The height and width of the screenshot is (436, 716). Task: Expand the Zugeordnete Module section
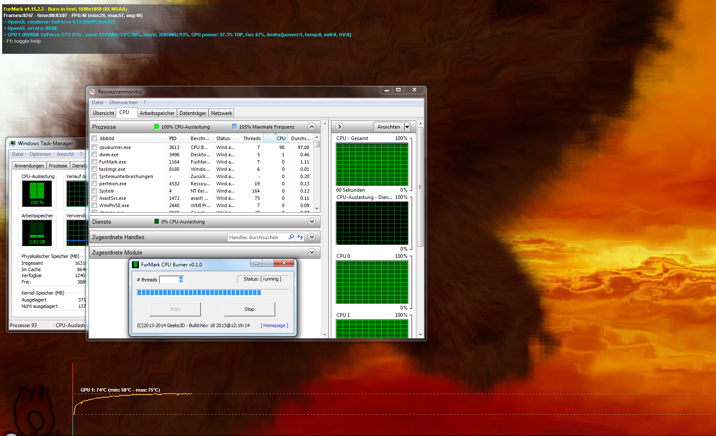(x=312, y=252)
